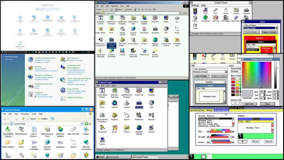Open the Settings menu in Windows 3.1 Control Panel
Viewport: 284px width, 160px height.
[195, 6]
